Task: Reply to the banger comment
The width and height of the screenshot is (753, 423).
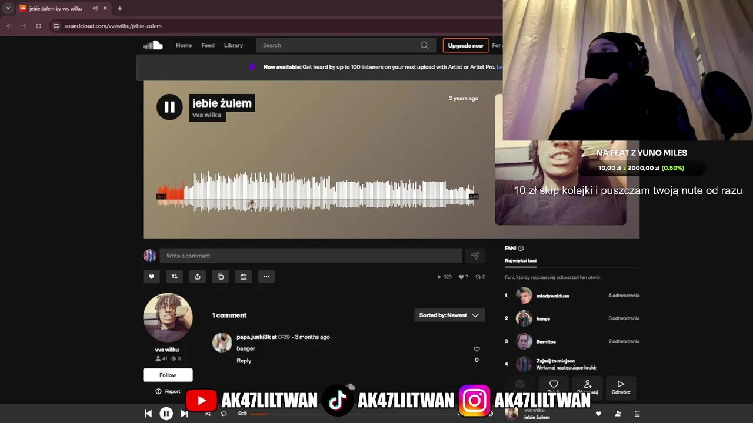Action: coord(244,361)
